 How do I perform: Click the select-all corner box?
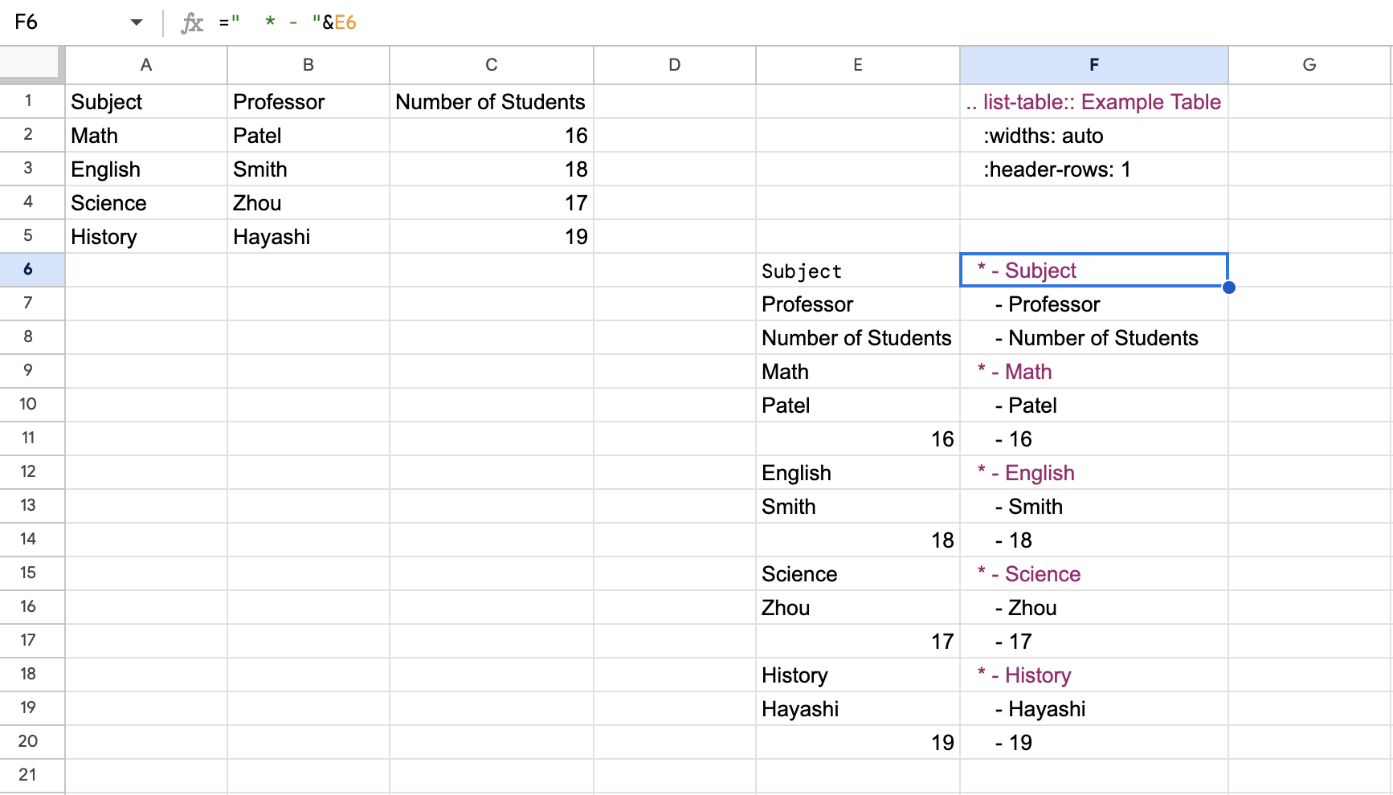32,65
